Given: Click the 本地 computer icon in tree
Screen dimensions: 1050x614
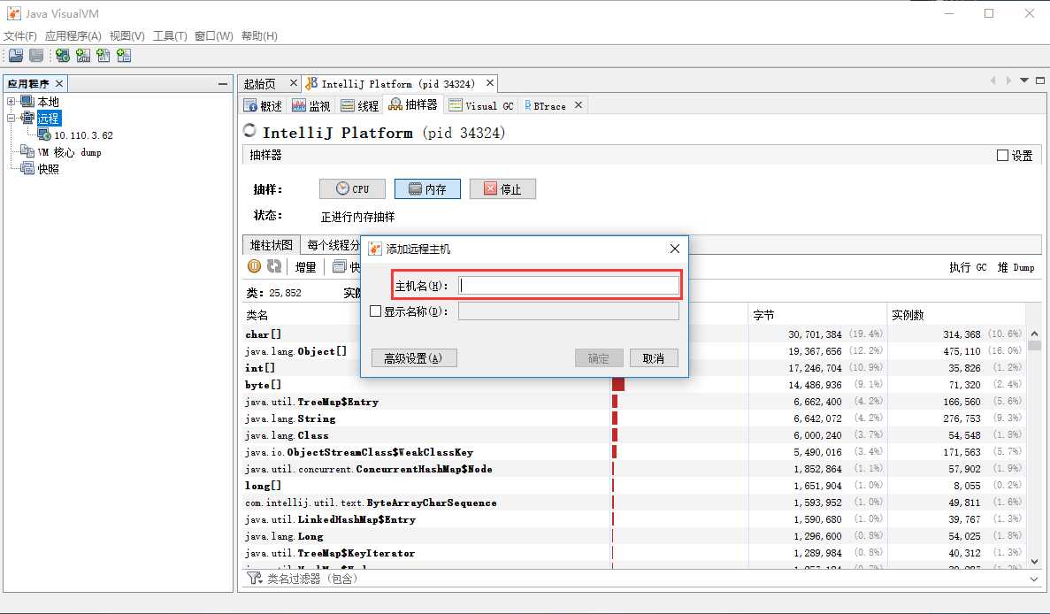Looking at the screenshot, I should tap(27, 101).
